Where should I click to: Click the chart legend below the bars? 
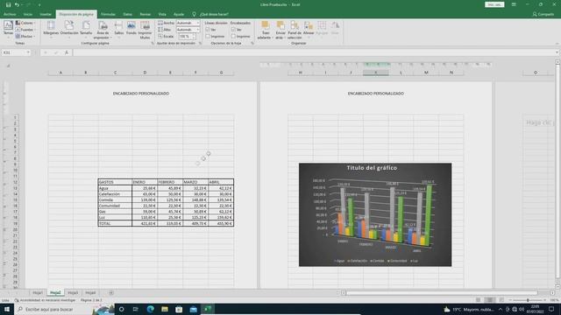(x=376, y=261)
